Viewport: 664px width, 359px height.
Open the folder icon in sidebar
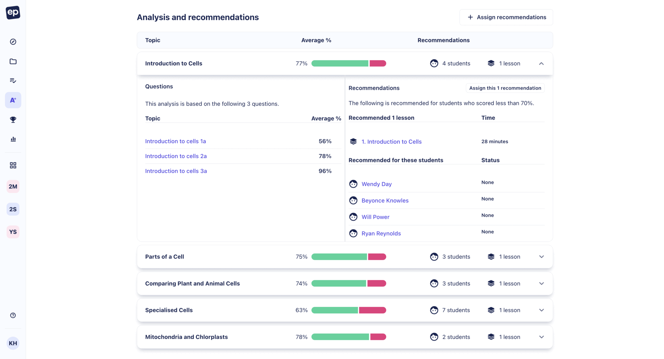pos(13,61)
